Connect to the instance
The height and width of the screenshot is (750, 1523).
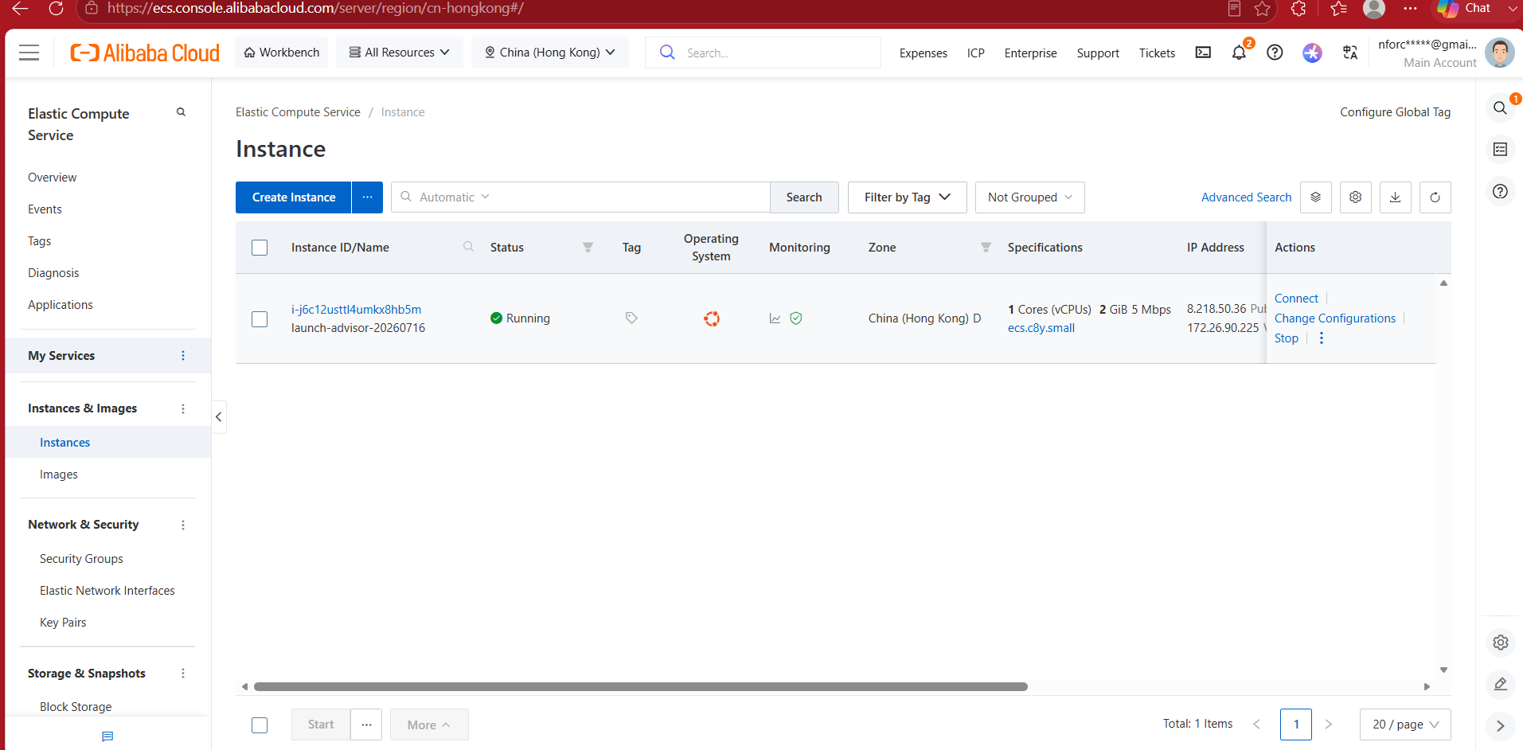(1296, 299)
